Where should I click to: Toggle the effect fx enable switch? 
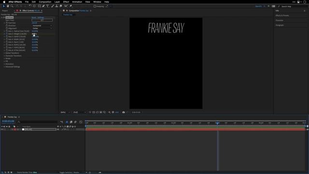(4, 17)
